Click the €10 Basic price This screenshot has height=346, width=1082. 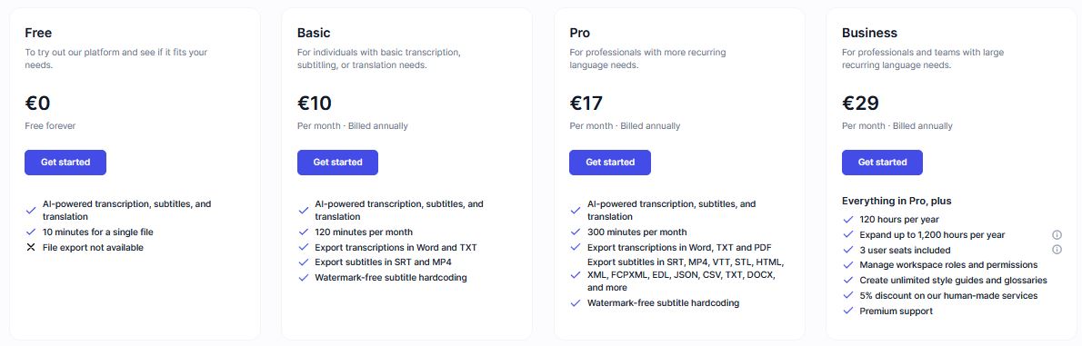pos(315,104)
